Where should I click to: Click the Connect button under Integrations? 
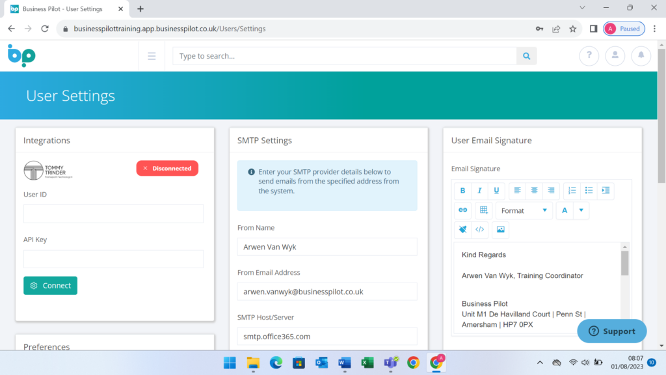50,286
